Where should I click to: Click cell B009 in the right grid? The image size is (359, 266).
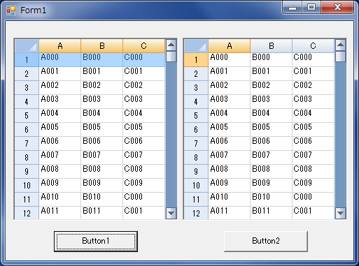click(x=271, y=186)
